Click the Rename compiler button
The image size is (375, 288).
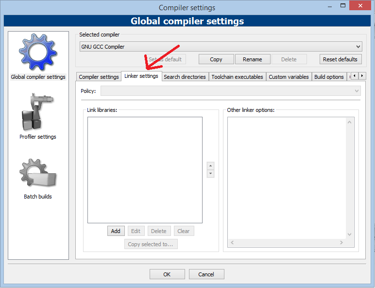tap(252, 59)
